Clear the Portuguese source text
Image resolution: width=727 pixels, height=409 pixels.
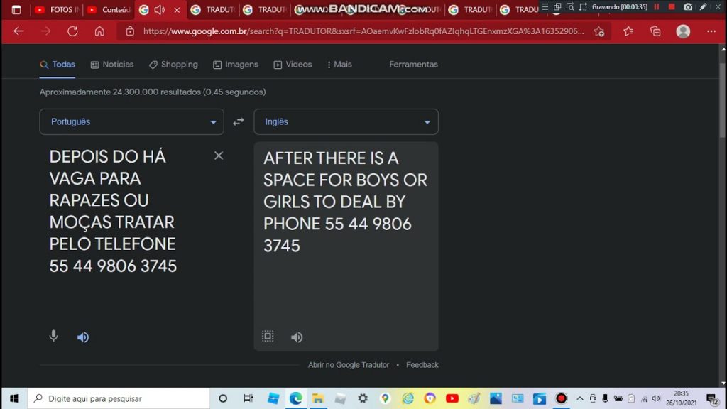pos(219,156)
